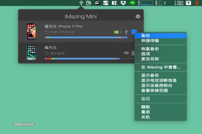
Task: Choose 关机 to shut down device
Action: [161, 117]
